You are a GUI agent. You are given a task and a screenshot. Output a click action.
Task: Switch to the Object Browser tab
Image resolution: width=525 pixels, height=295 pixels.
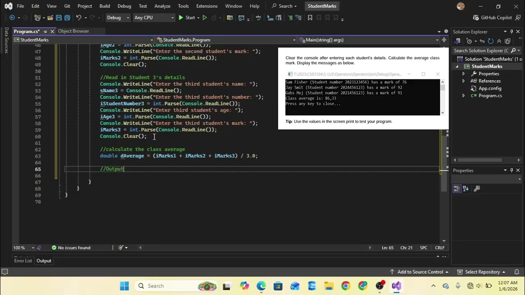(x=73, y=31)
